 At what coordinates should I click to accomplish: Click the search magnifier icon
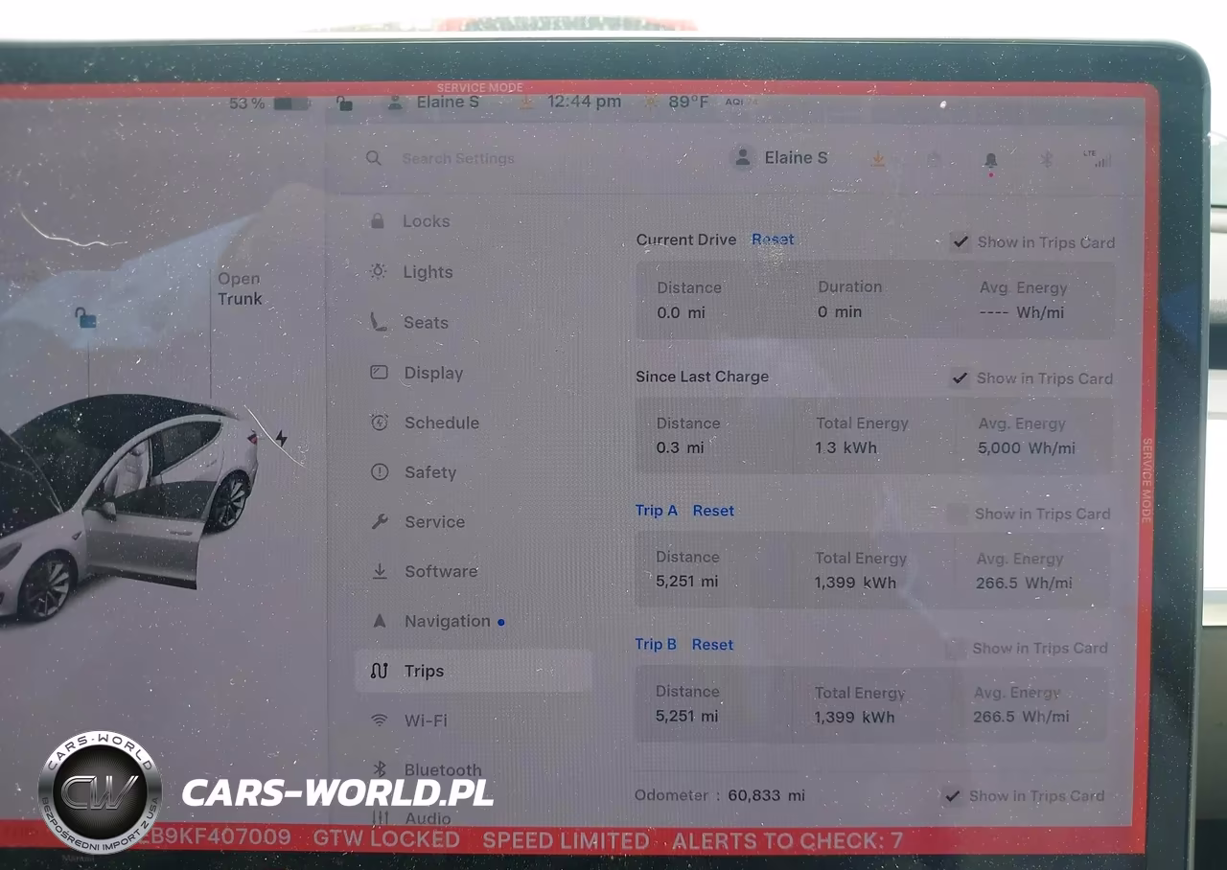tap(374, 158)
